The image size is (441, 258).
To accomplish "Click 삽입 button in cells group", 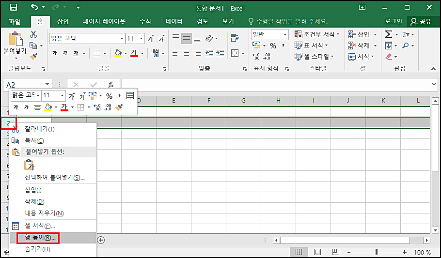I will (359, 34).
